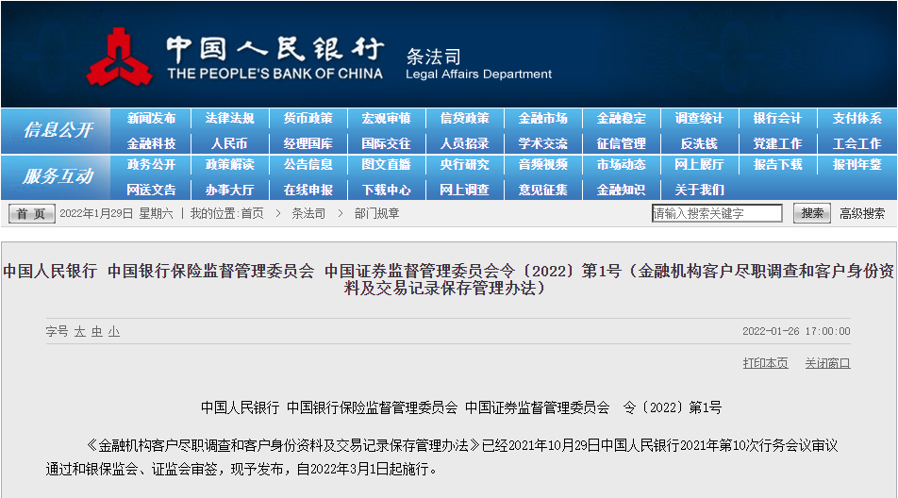Open 政务公开 in service menu
The width and height of the screenshot is (898, 498).
click(151, 165)
